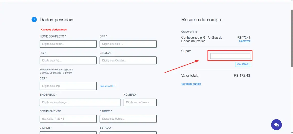Click the RG explanation note text

click(x=57, y=71)
